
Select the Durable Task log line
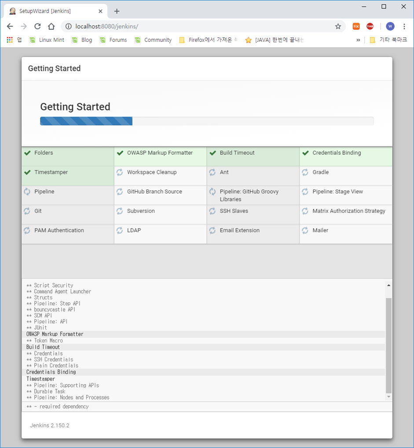[46, 391]
